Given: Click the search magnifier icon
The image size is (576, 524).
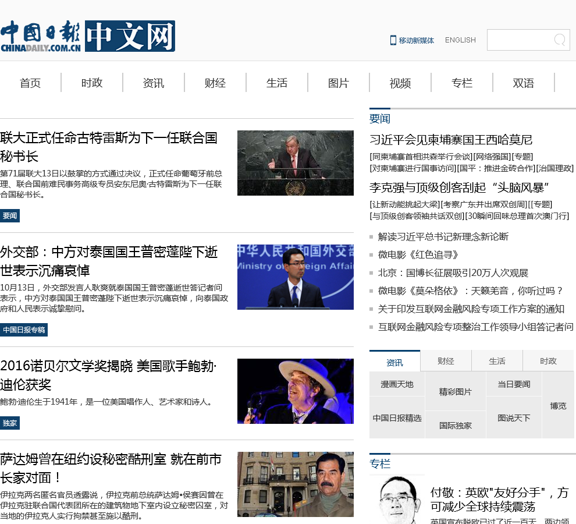Looking at the screenshot, I should pos(560,40).
